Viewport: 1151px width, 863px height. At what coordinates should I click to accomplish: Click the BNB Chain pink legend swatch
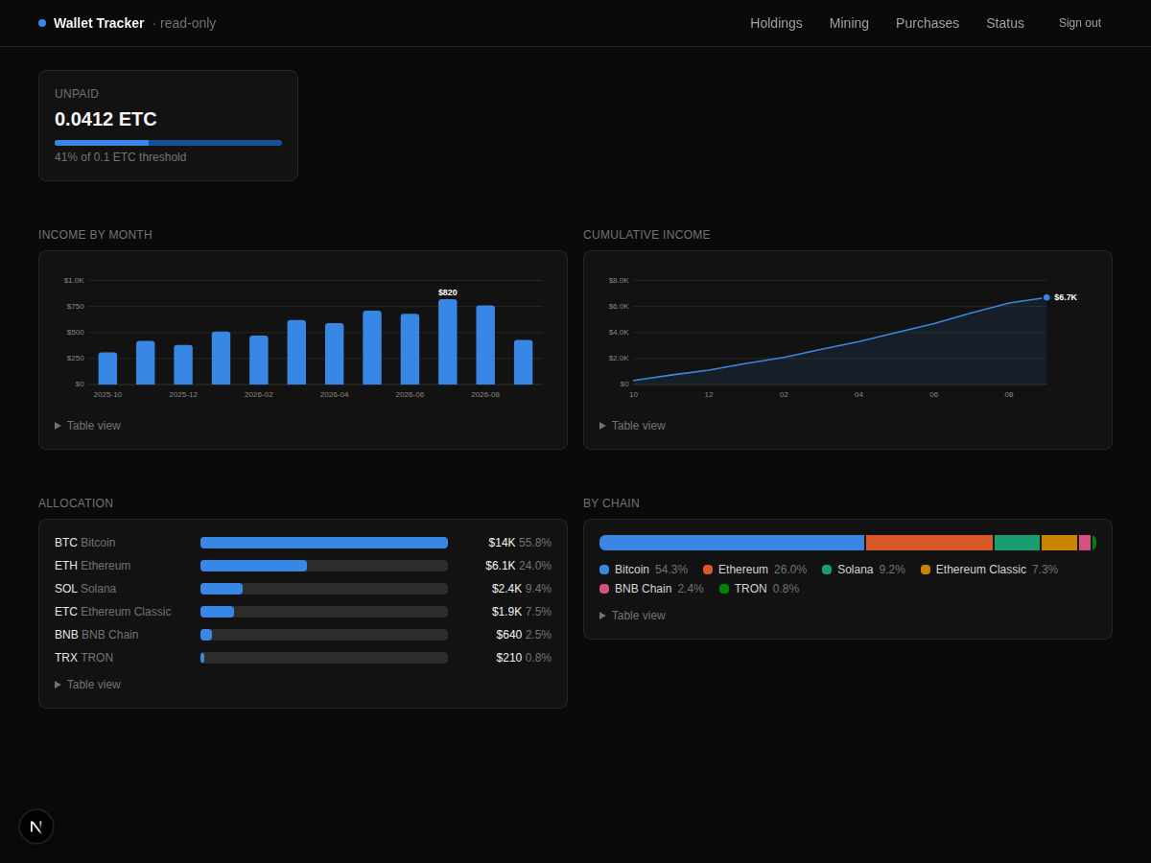604,589
